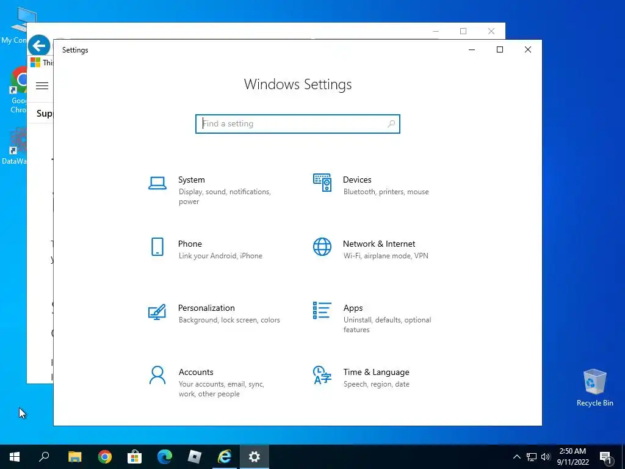The width and height of the screenshot is (625, 469).
Task: Click 'Background, lock screen, colors' description
Action: click(229, 320)
